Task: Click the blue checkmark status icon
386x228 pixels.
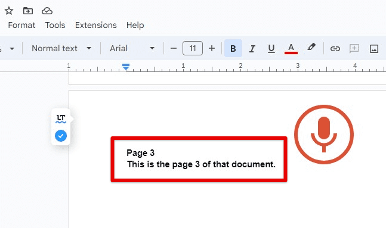Action: click(61, 136)
